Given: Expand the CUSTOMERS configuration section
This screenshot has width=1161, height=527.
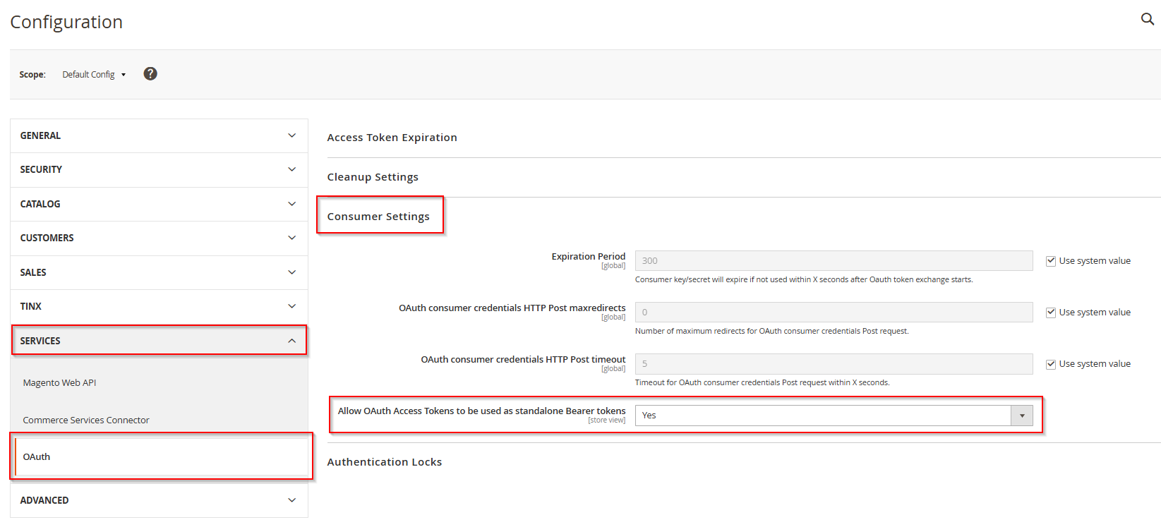Looking at the screenshot, I should [159, 238].
